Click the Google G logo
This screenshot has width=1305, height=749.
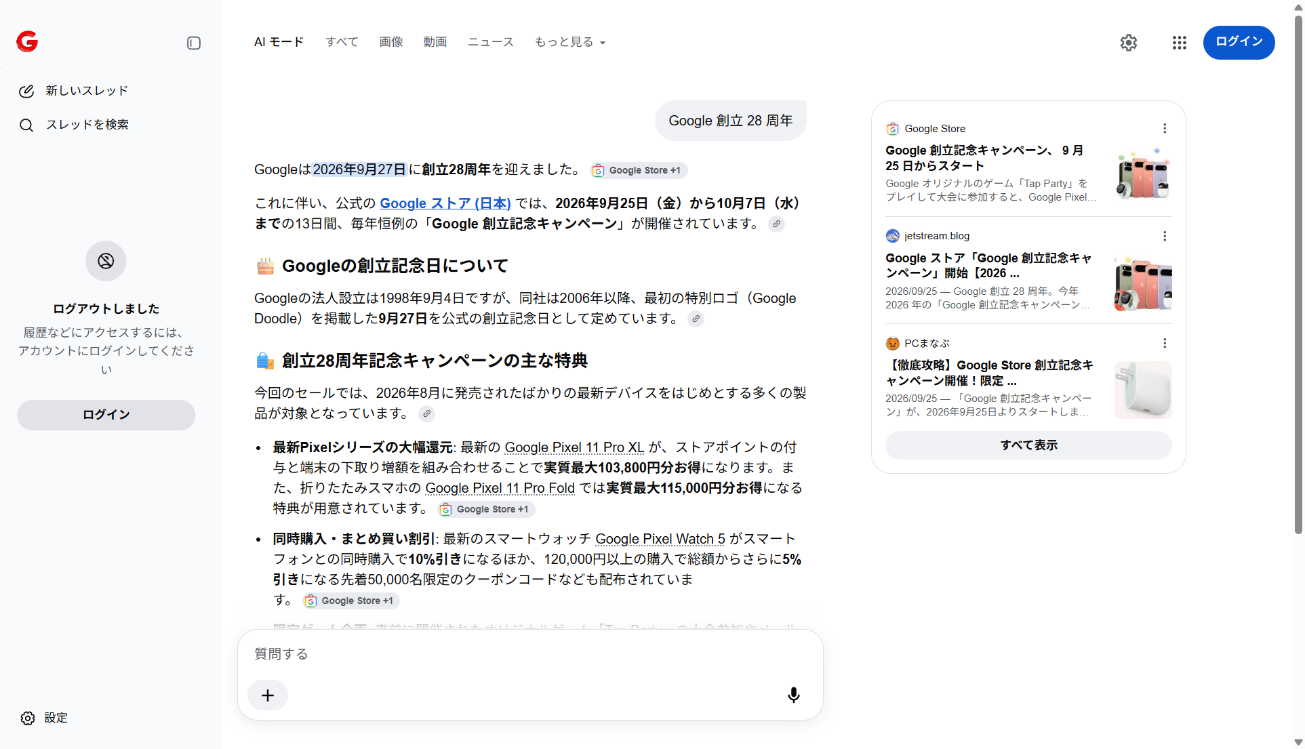27,42
